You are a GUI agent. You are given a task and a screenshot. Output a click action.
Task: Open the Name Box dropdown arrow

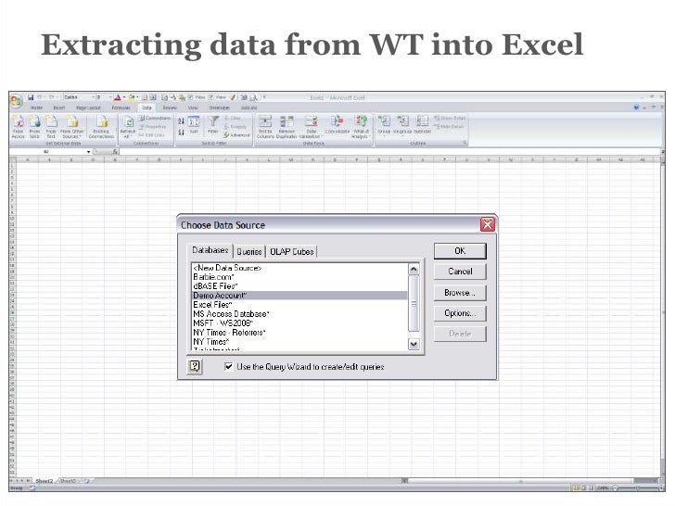(x=88, y=152)
